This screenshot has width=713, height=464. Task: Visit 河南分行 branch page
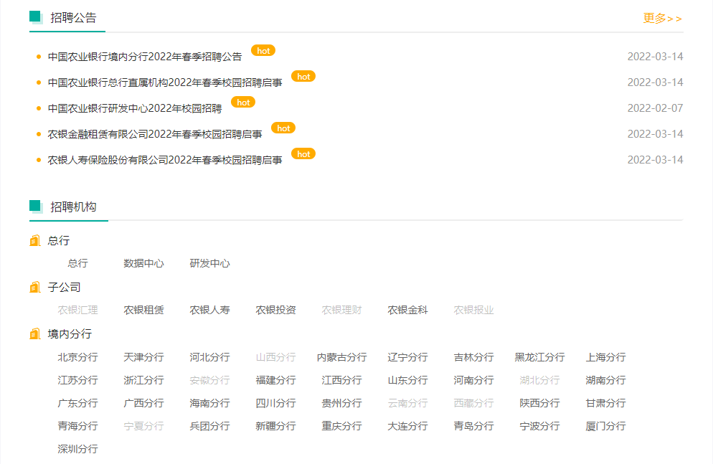(473, 380)
